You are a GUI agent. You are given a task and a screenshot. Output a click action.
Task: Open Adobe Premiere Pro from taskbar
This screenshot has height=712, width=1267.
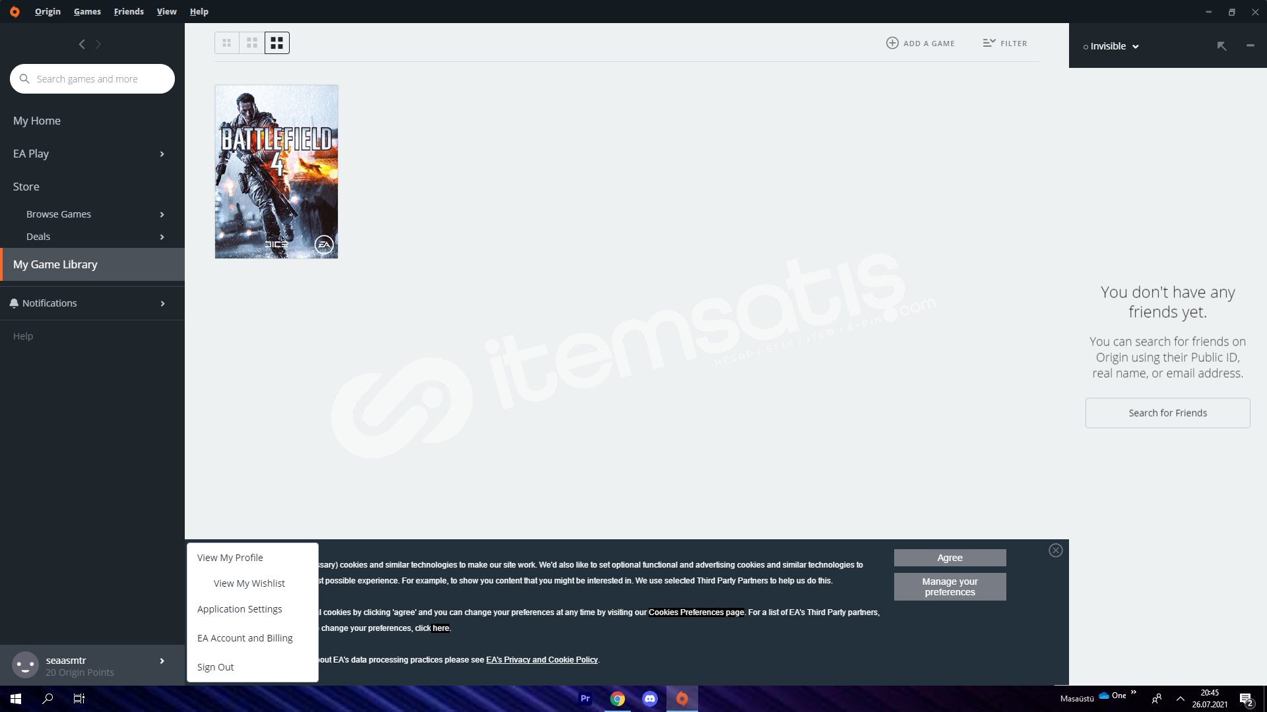coord(585,699)
